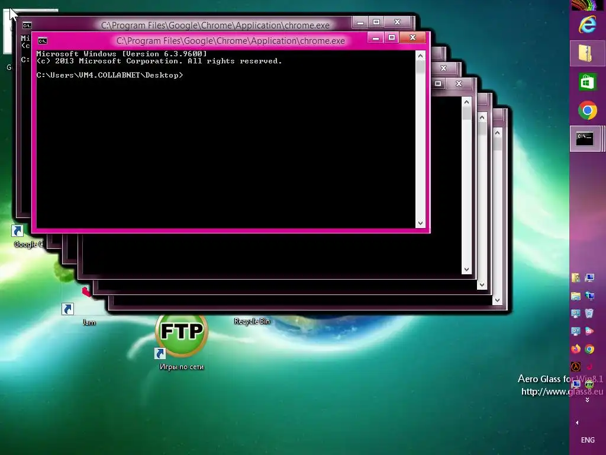Minimize the pink front console window
Screen dimensions: 606x455
click(375, 38)
